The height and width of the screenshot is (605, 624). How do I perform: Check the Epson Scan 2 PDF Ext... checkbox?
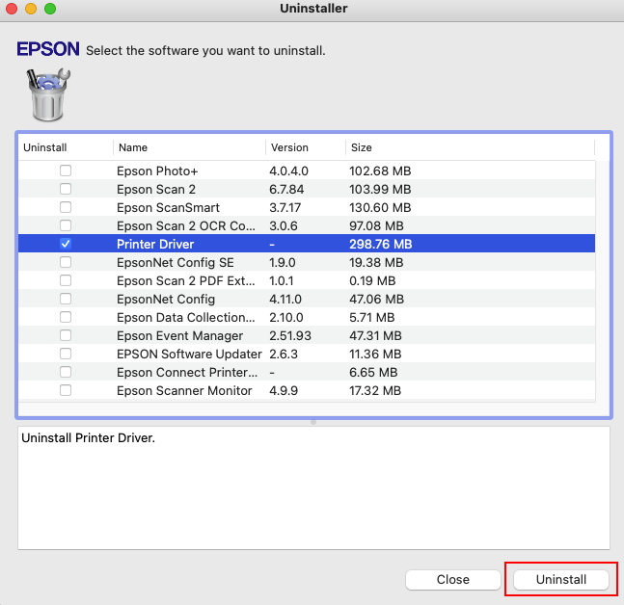66,280
